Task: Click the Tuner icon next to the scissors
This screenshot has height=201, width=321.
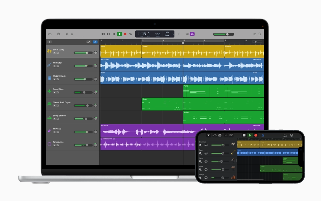Action: pos(67,34)
